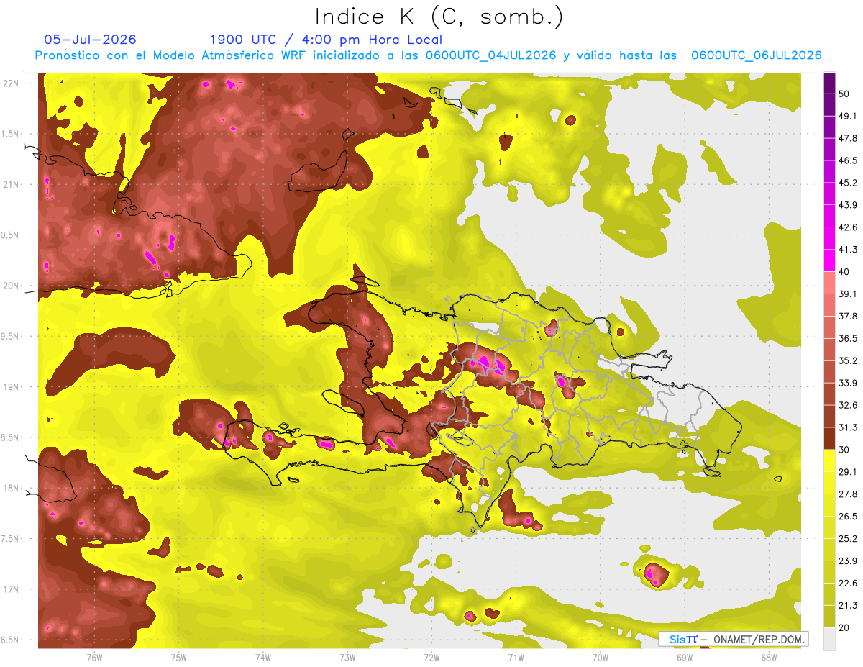Click the "0.5N" latitude axis label

point(9,235)
